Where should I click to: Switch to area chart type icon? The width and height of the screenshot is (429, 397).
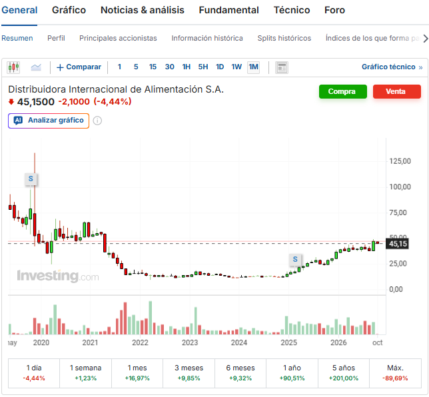click(x=36, y=67)
